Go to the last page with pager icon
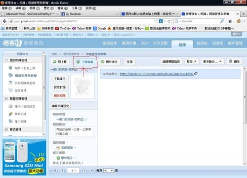247x178 pixels. point(91,171)
